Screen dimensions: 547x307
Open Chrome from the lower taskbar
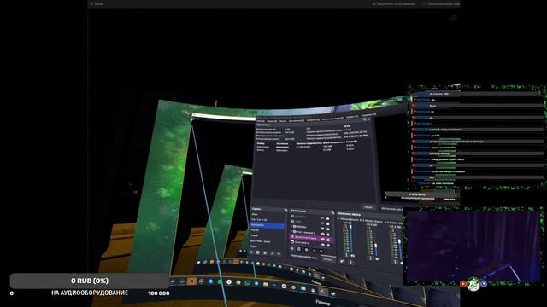(x=238, y=282)
